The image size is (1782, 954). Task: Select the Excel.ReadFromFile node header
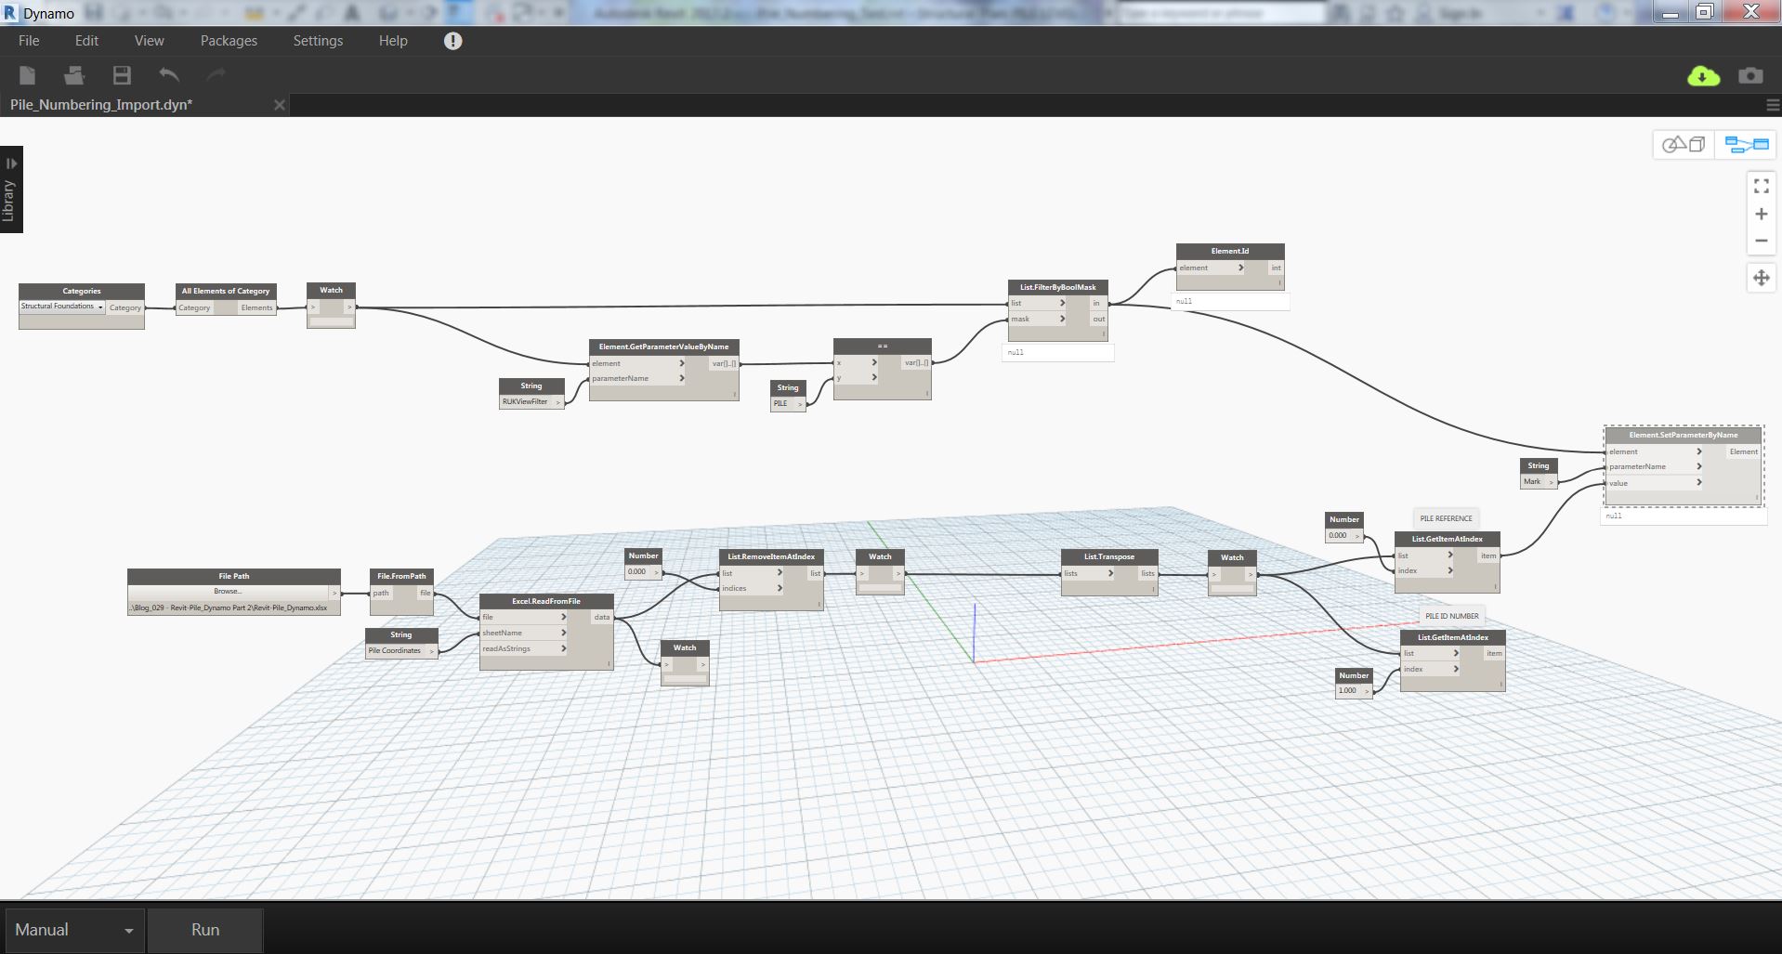546,601
